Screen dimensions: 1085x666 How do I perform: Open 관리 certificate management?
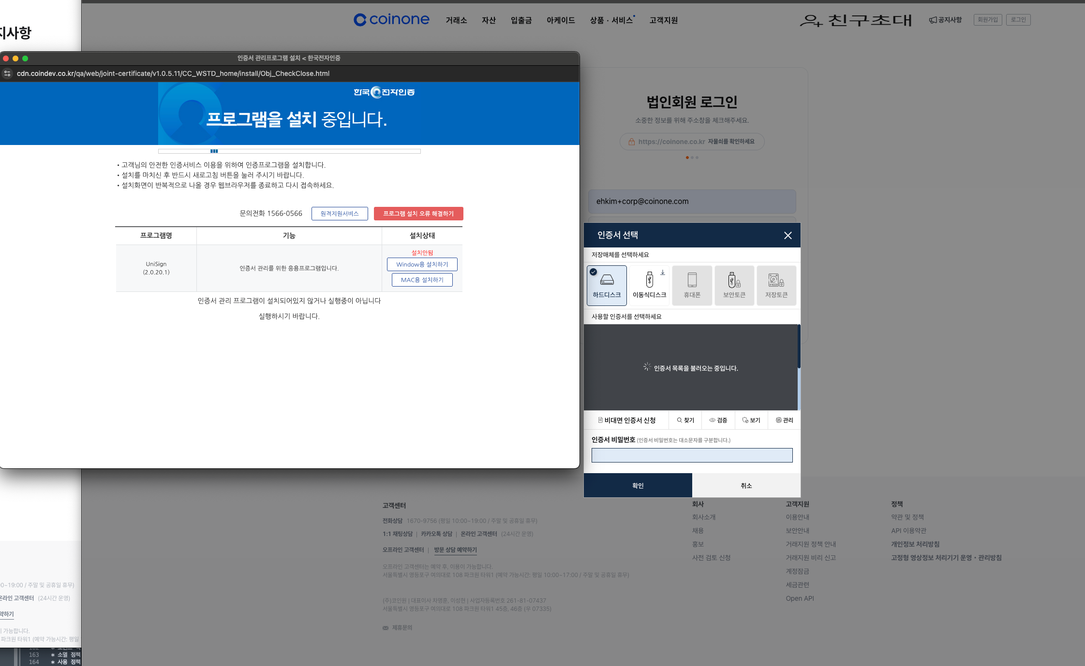tap(784, 420)
